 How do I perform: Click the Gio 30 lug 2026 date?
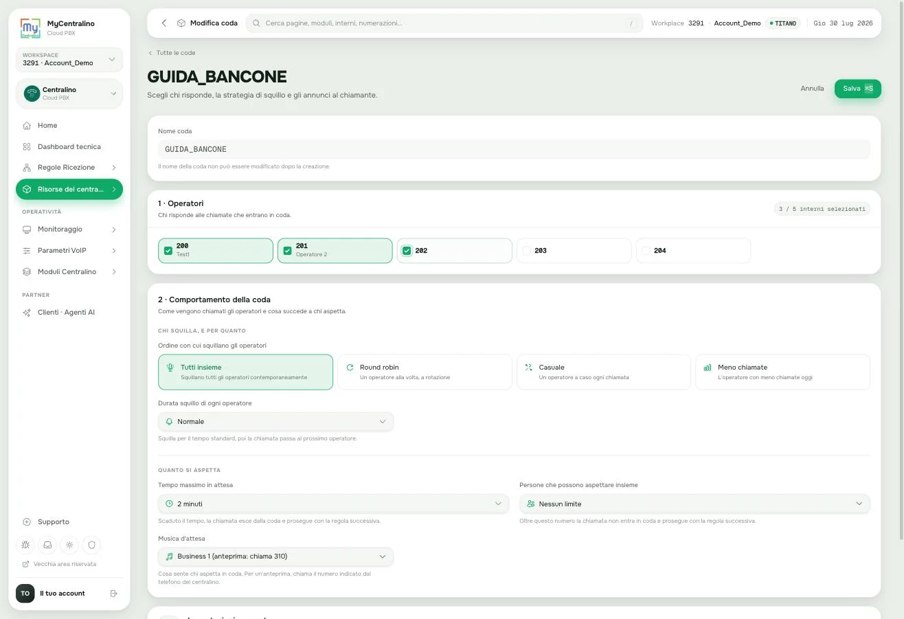pyautogui.click(x=843, y=23)
